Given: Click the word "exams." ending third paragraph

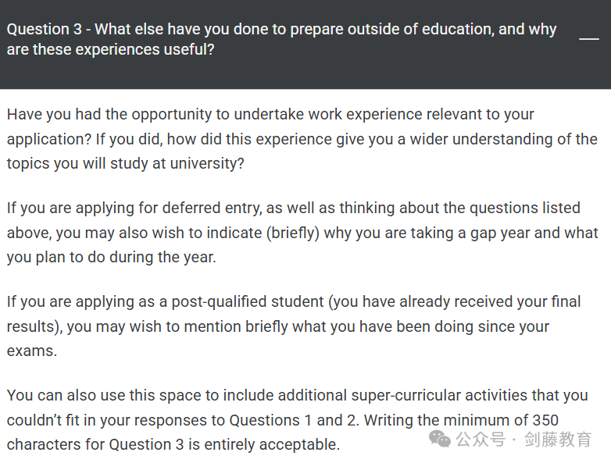Looking at the screenshot, I should (x=32, y=351).
